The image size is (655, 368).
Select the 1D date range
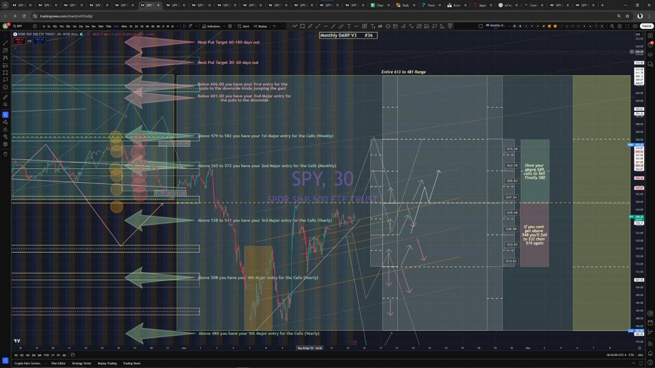[16, 355]
